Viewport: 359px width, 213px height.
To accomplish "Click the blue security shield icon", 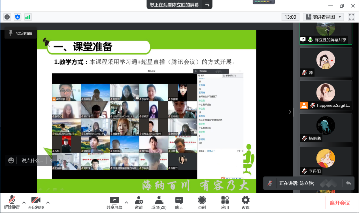I will click(18, 17).
